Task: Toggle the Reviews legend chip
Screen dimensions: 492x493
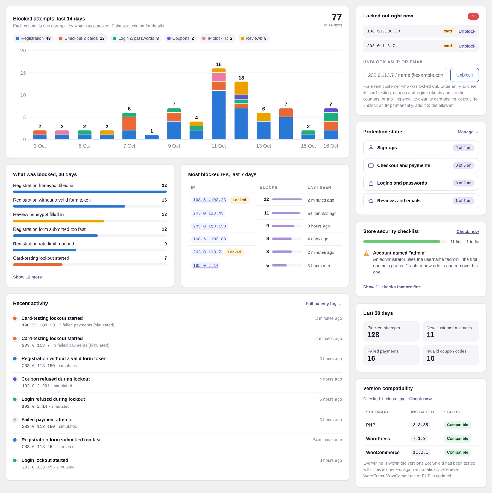Action: coord(254,39)
